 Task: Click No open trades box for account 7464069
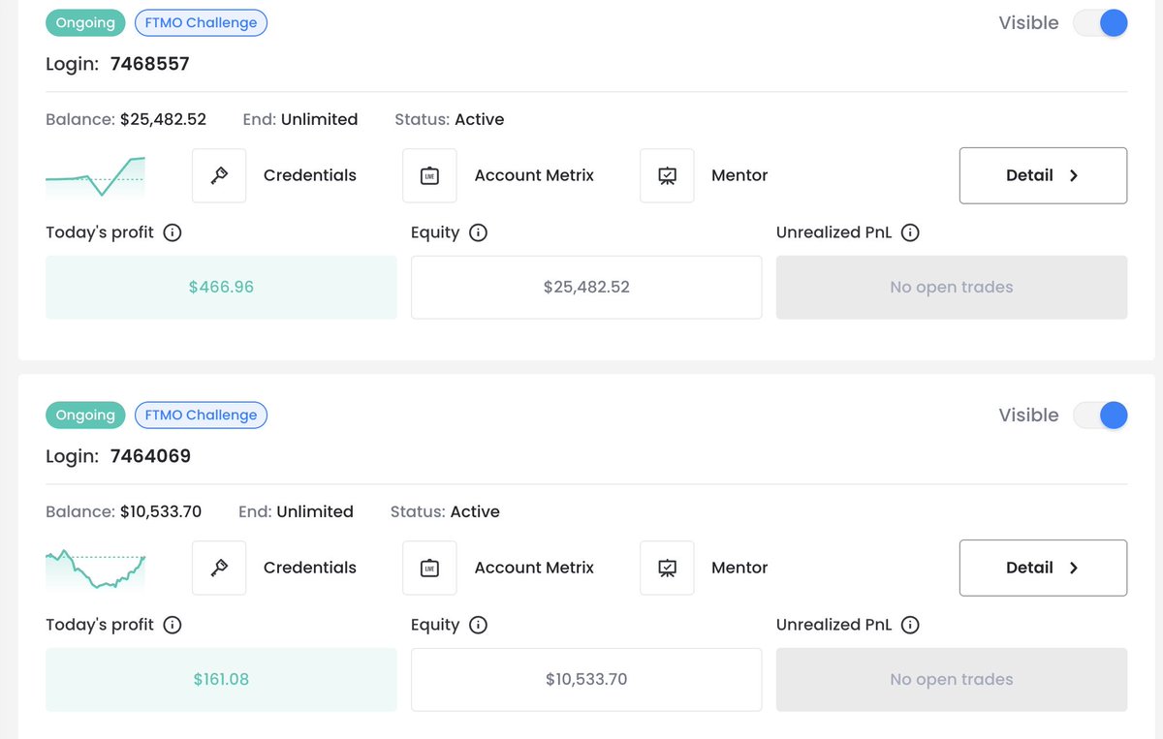[952, 679]
